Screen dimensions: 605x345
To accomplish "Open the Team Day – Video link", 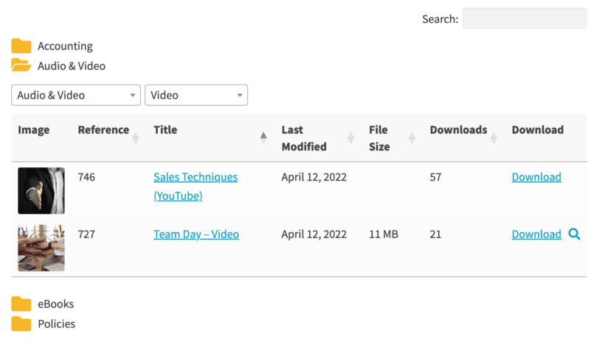I will click(x=196, y=234).
